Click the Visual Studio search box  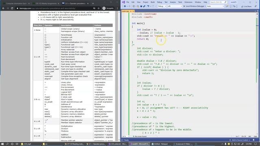click(218, 2)
